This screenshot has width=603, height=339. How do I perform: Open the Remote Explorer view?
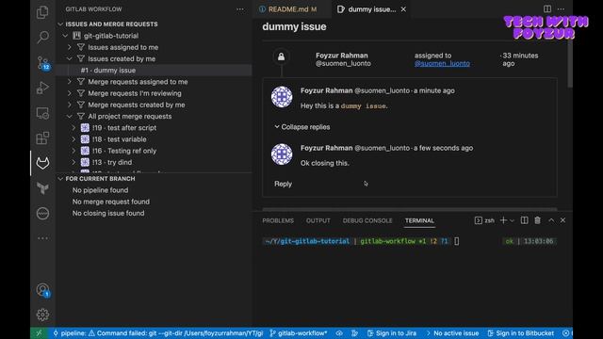tap(42, 113)
